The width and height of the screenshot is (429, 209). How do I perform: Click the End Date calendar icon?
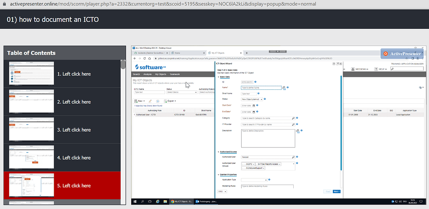click(254, 112)
